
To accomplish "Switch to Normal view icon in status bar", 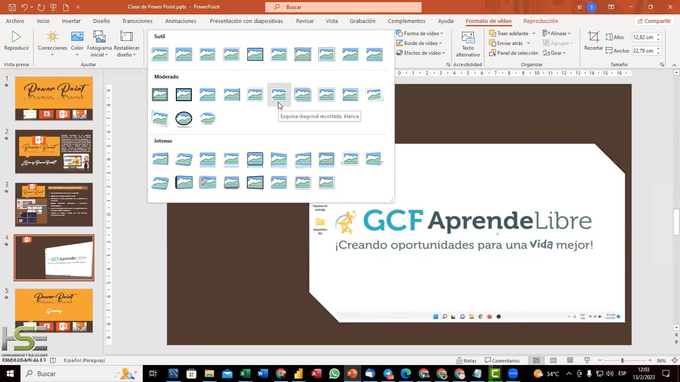I will (x=537, y=360).
